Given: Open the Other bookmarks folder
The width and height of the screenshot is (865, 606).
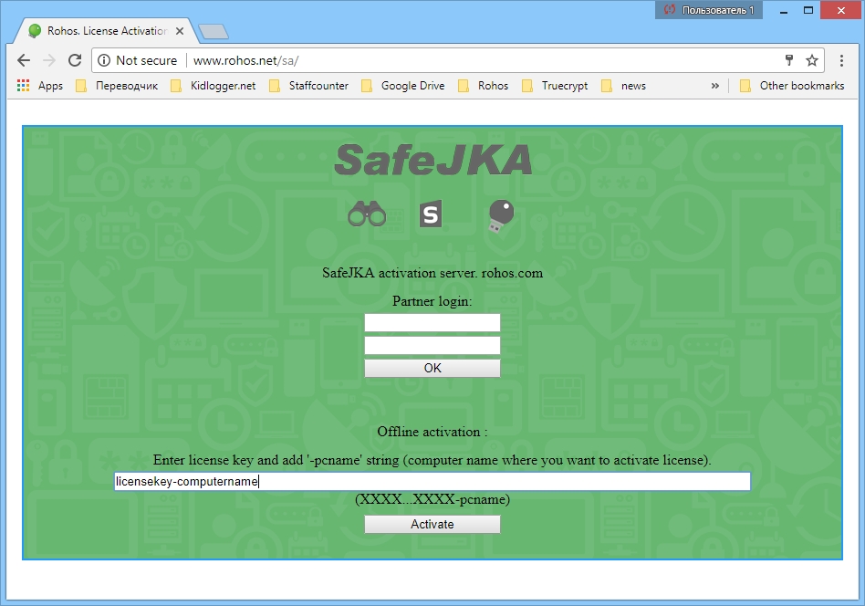Looking at the screenshot, I should tap(792, 86).
